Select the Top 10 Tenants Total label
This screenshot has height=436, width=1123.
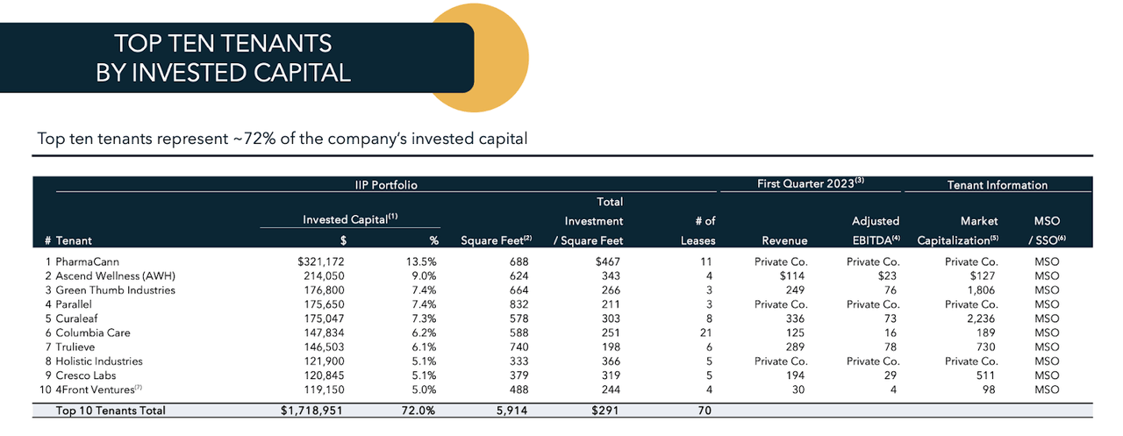tap(111, 410)
